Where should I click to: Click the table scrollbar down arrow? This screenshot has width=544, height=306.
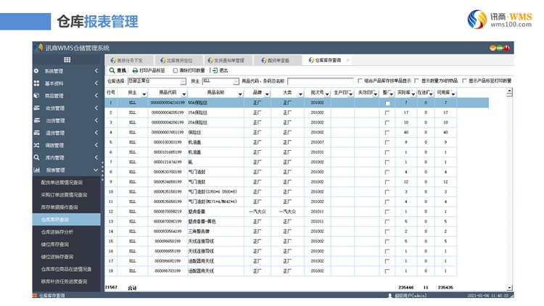[x=509, y=288]
